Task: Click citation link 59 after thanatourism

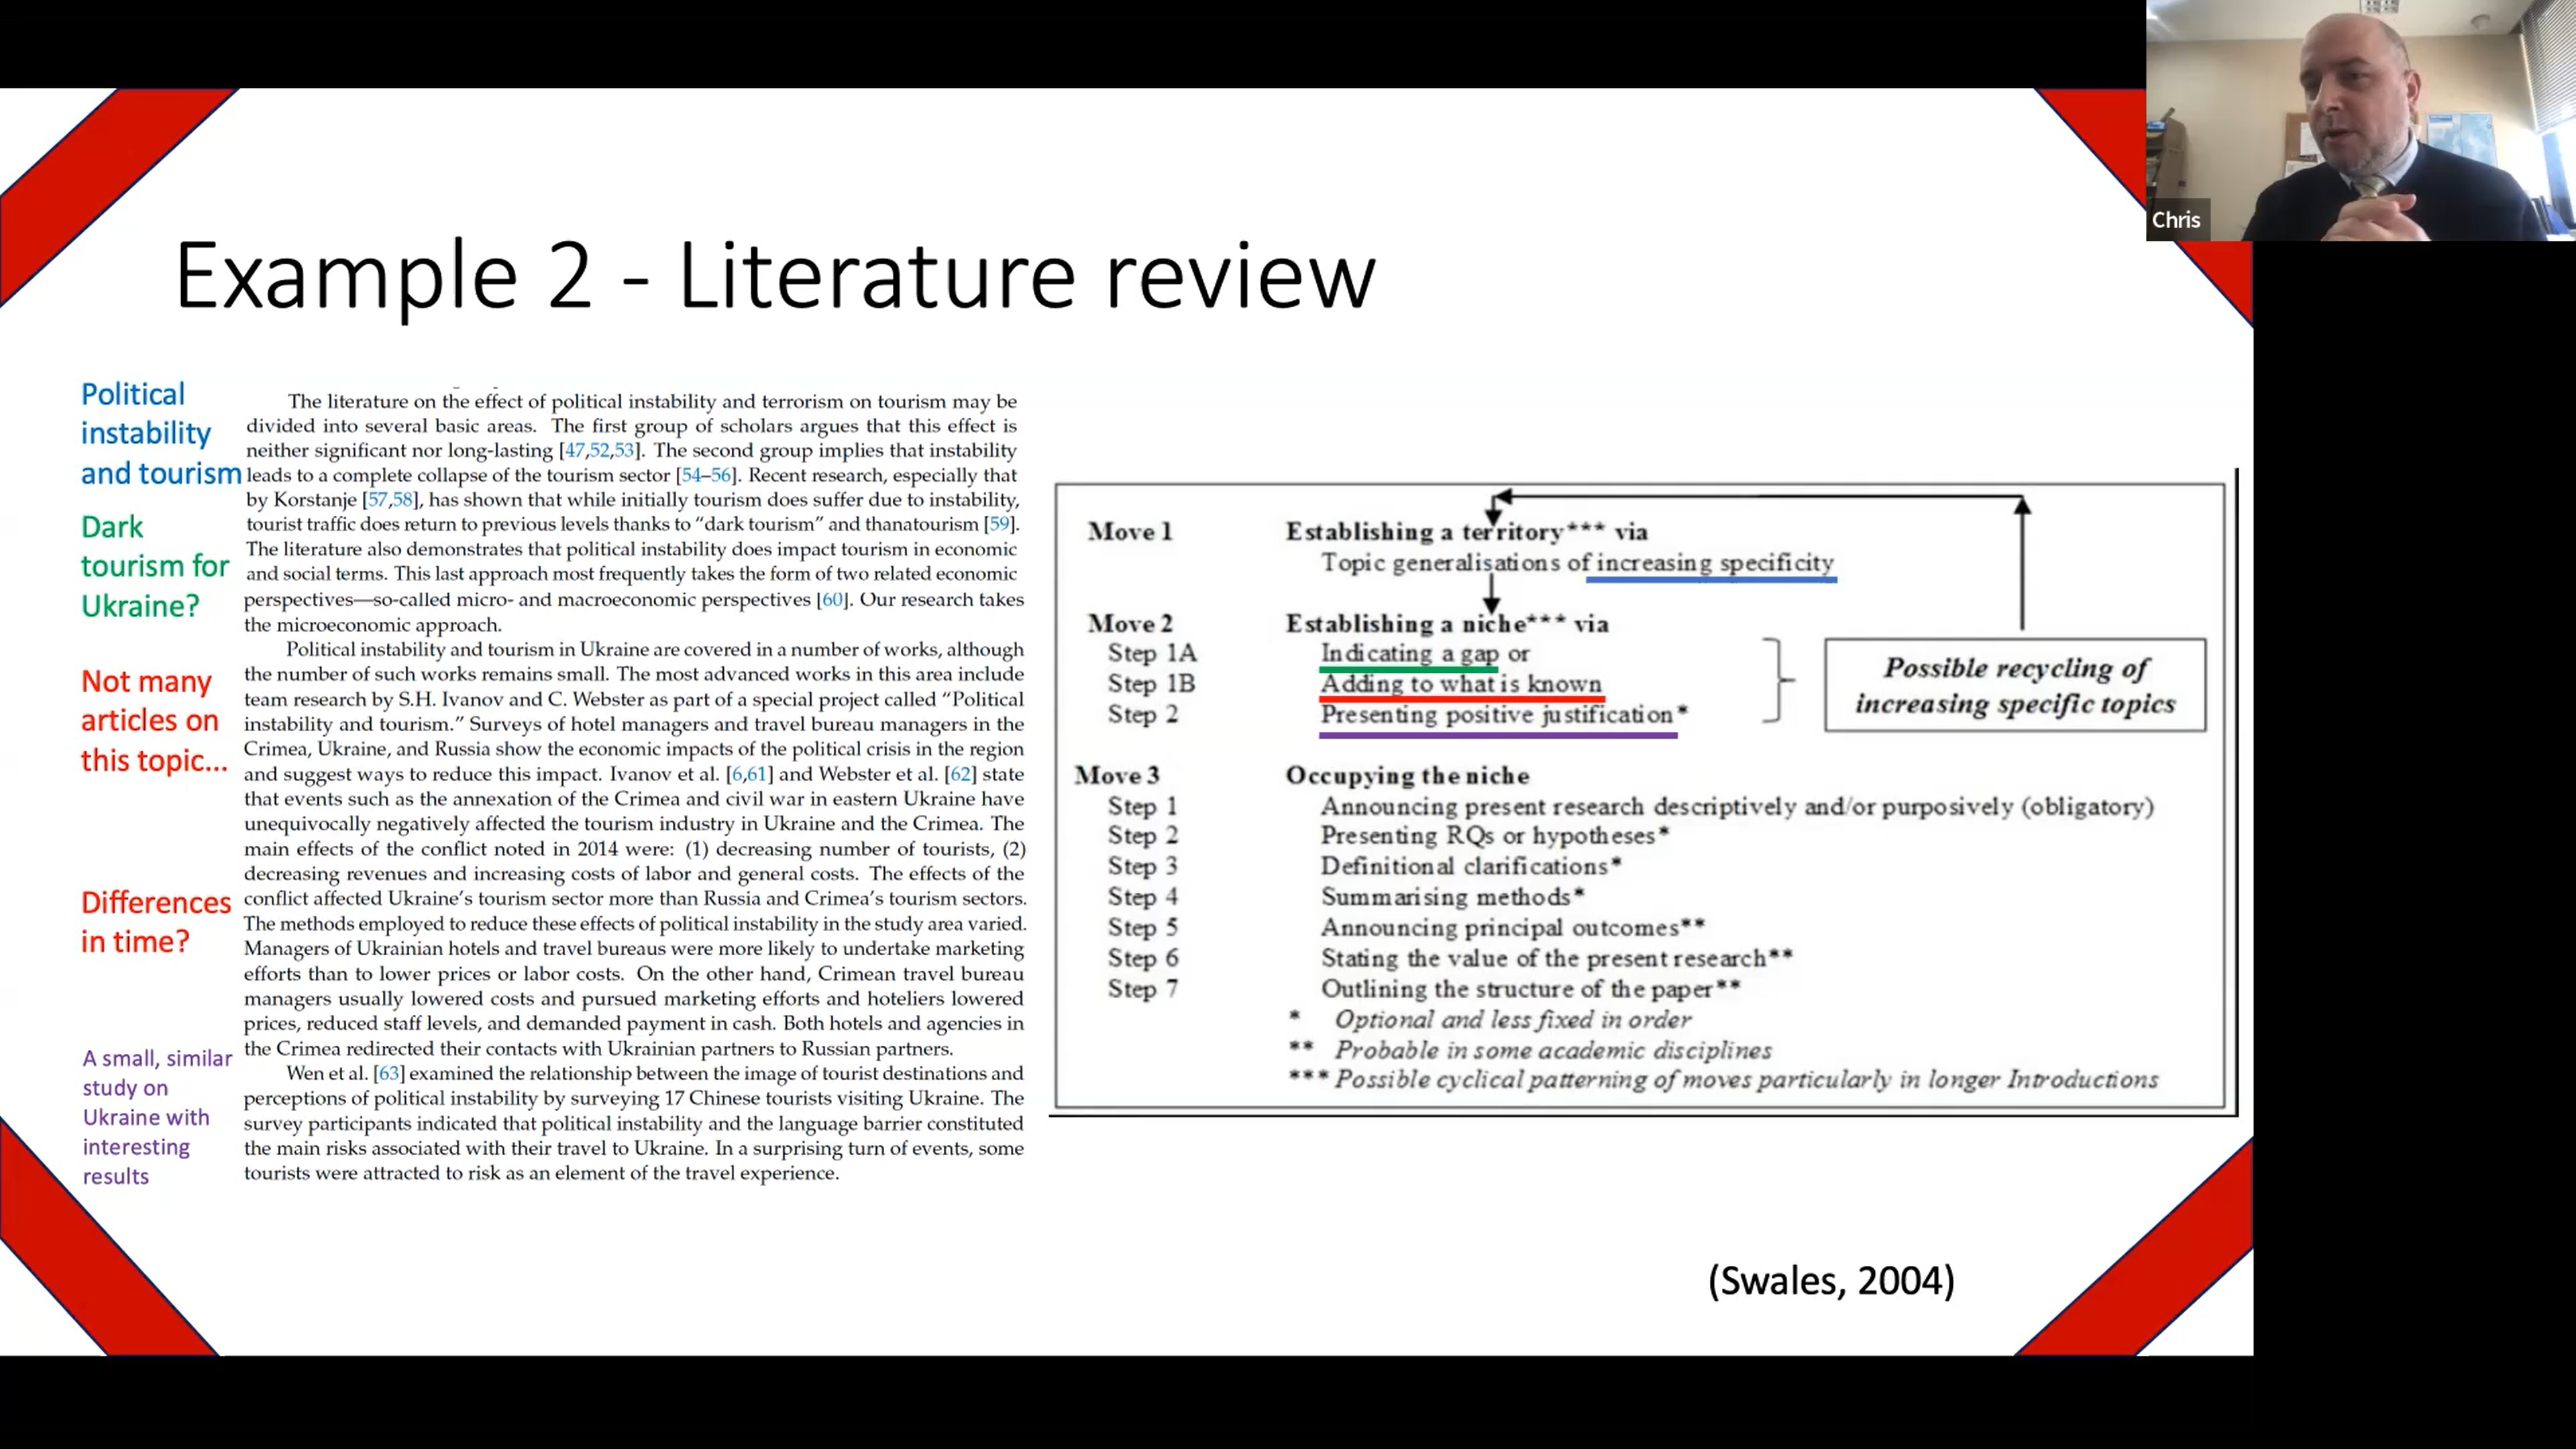Action: pyautogui.click(x=998, y=524)
